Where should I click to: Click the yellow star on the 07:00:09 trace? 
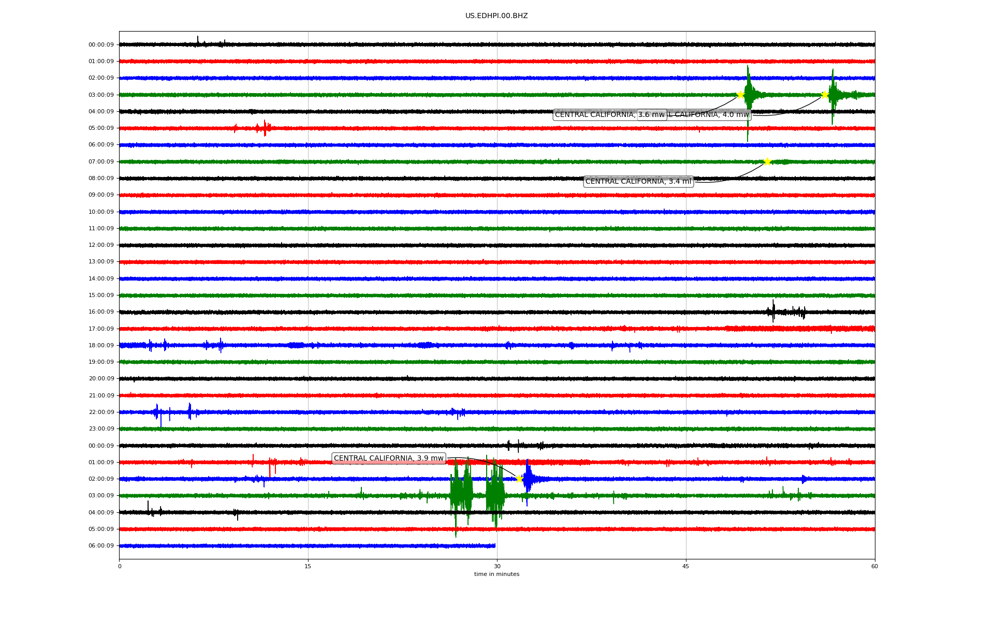coord(767,161)
